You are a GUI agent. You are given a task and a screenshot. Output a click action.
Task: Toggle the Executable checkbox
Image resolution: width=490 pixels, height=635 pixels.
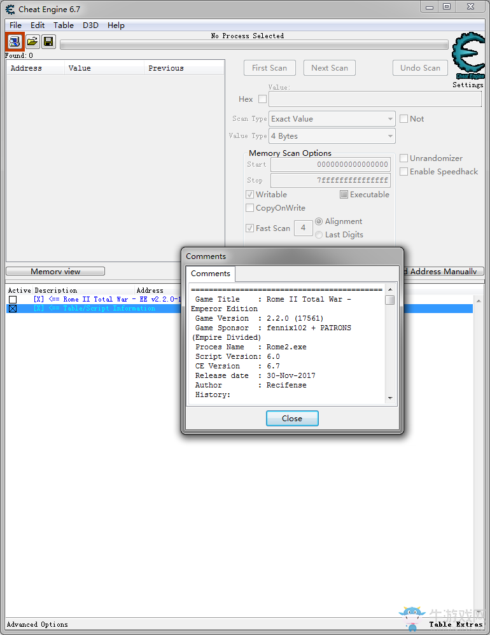point(344,195)
